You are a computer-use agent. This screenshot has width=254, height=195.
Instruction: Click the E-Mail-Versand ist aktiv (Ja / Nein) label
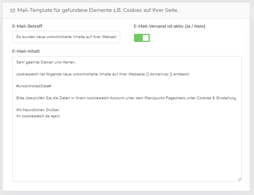pos(169,26)
